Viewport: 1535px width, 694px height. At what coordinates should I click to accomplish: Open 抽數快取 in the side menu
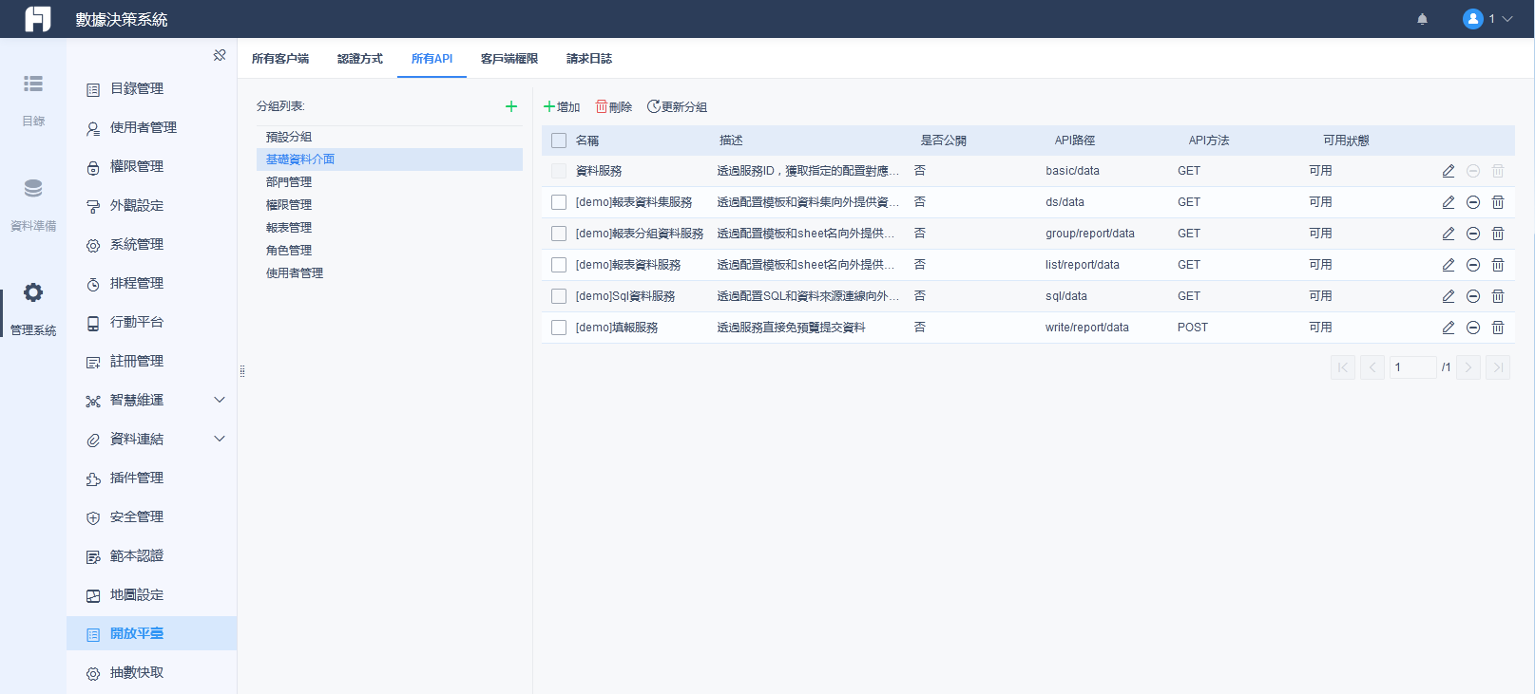tap(152, 672)
